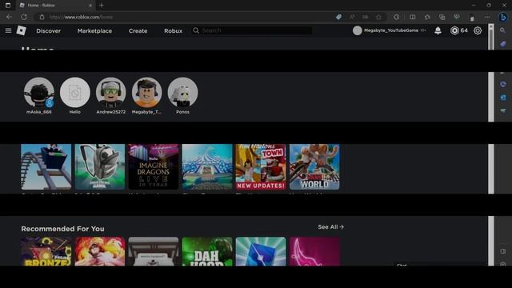
Task: Click the Roblox logo icon
Action: (22, 30)
